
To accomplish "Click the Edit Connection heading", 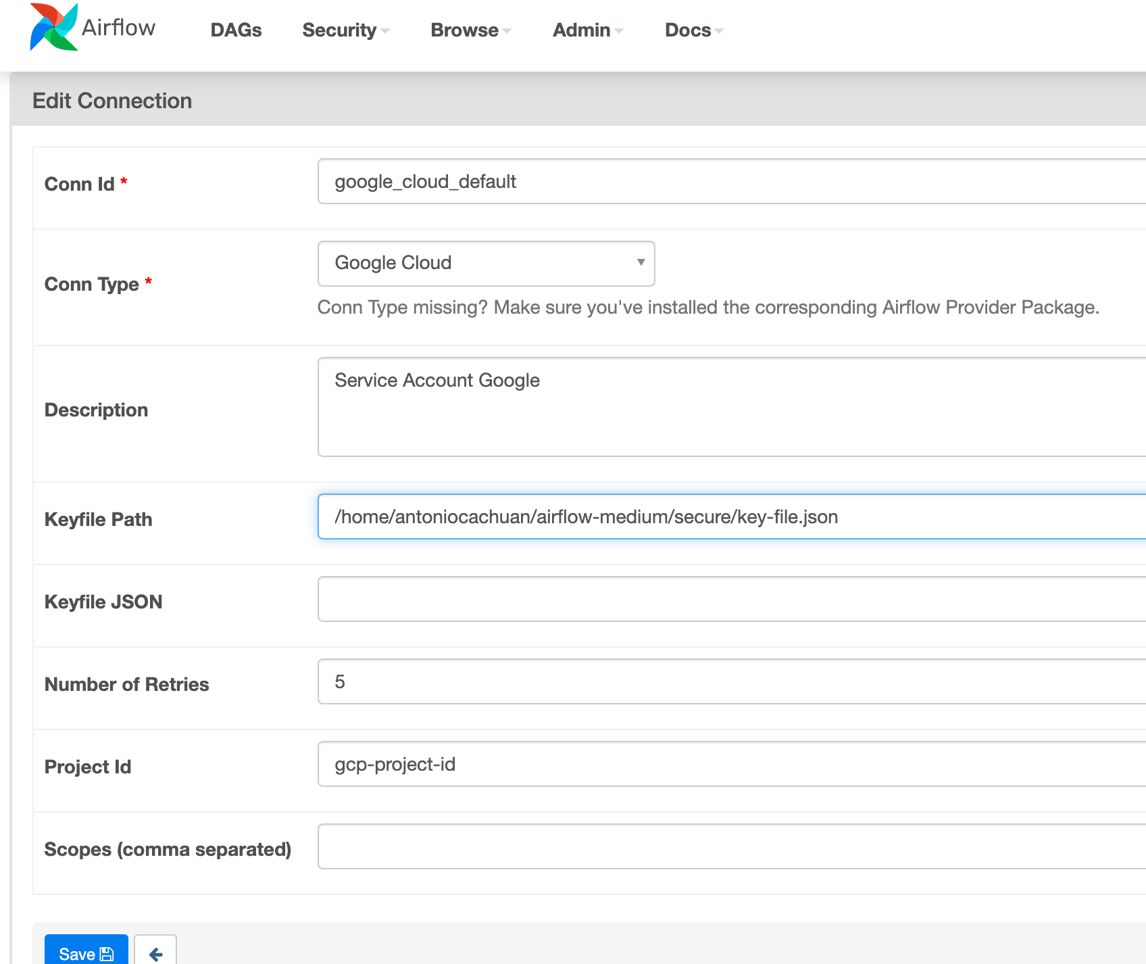I will 112,101.
